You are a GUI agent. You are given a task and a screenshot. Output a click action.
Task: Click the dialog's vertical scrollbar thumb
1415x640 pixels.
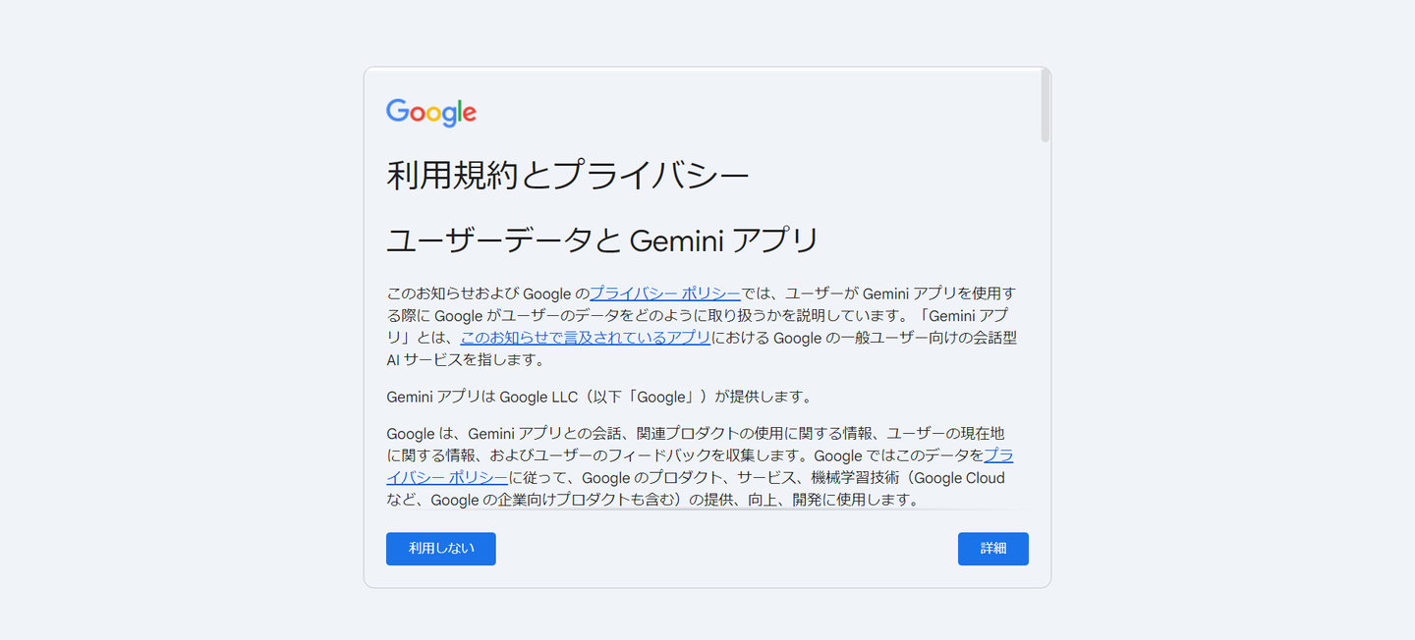point(1046,106)
